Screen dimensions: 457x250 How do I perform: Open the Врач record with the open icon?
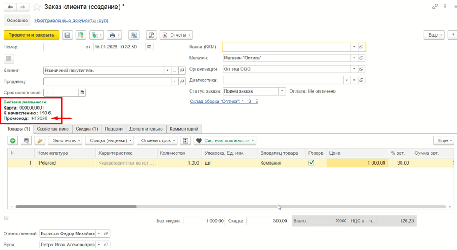(107, 245)
